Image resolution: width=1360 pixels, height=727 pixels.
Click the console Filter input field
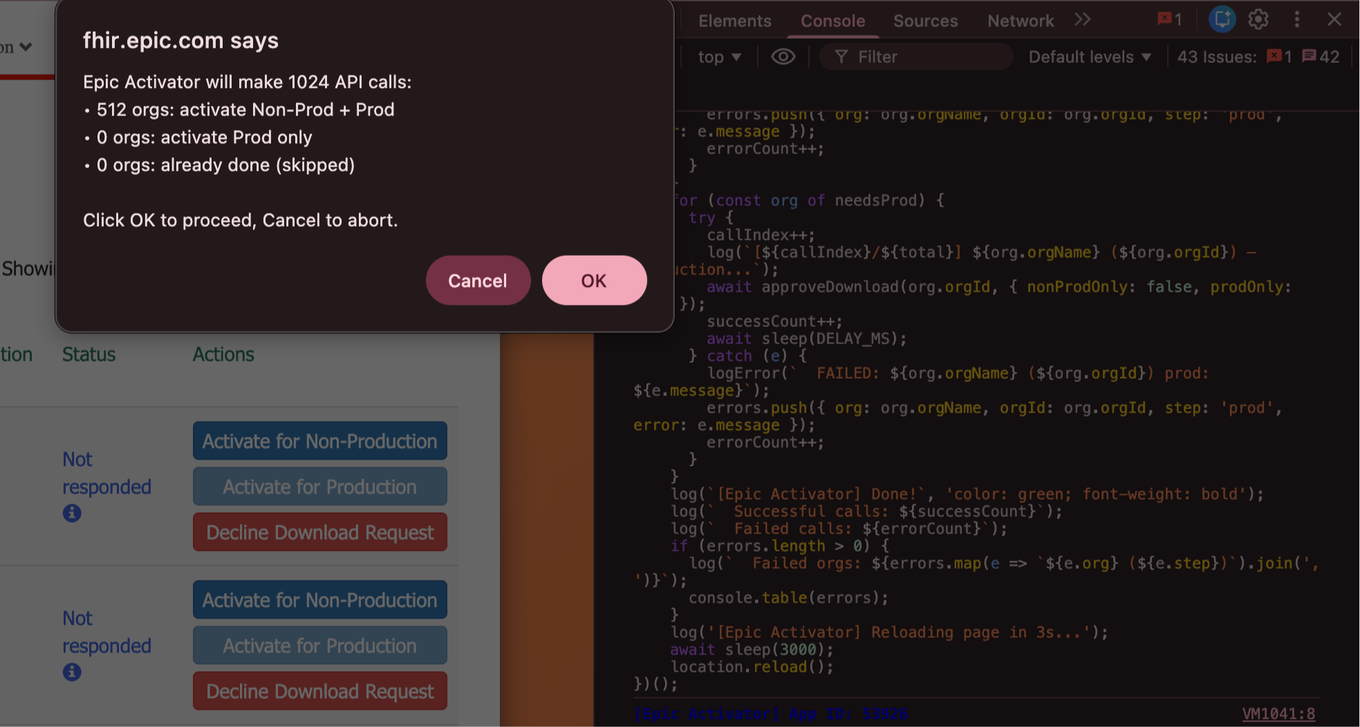click(916, 57)
